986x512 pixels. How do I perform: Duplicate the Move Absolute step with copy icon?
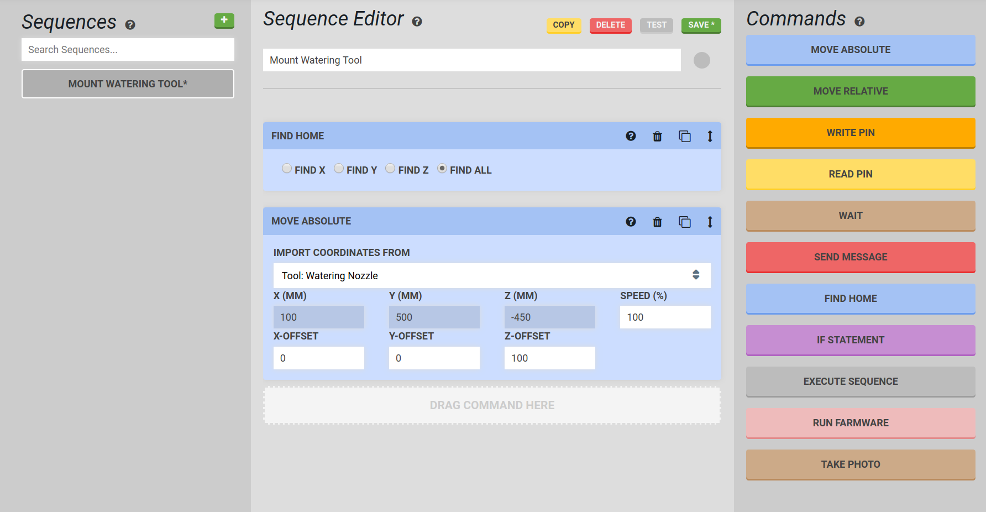coord(684,222)
